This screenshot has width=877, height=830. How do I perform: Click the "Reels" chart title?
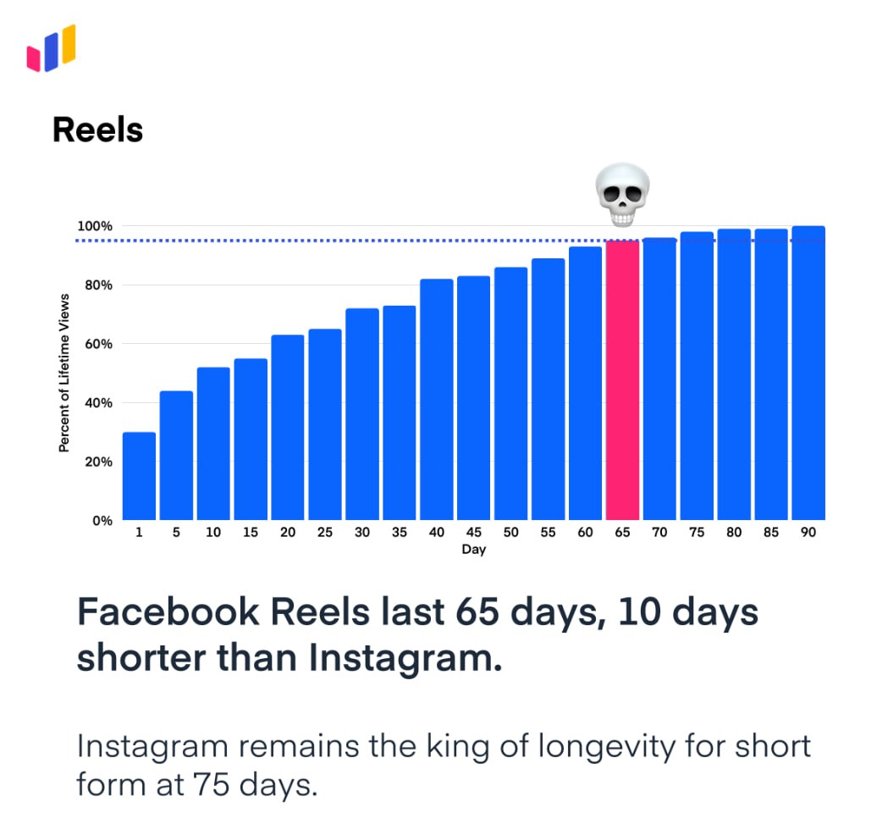(x=97, y=130)
